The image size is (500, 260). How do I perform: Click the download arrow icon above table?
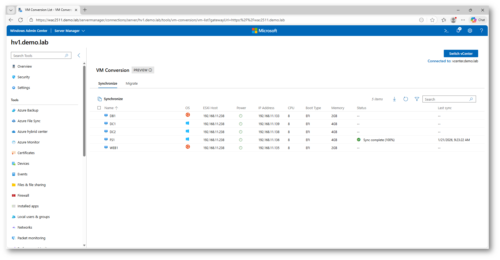tap(394, 99)
